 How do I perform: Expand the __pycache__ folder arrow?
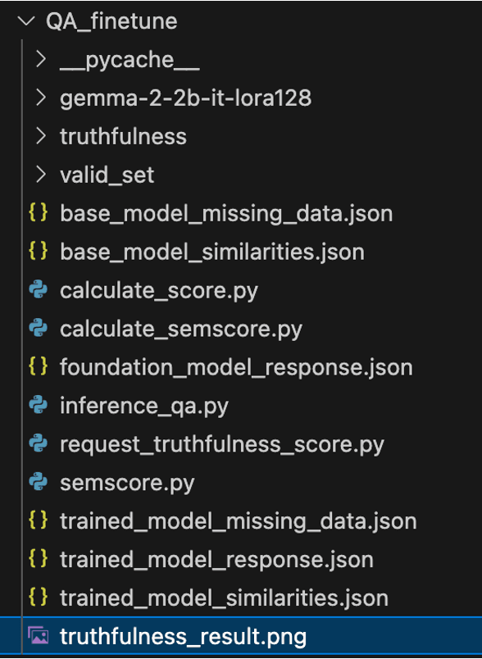pos(41,60)
